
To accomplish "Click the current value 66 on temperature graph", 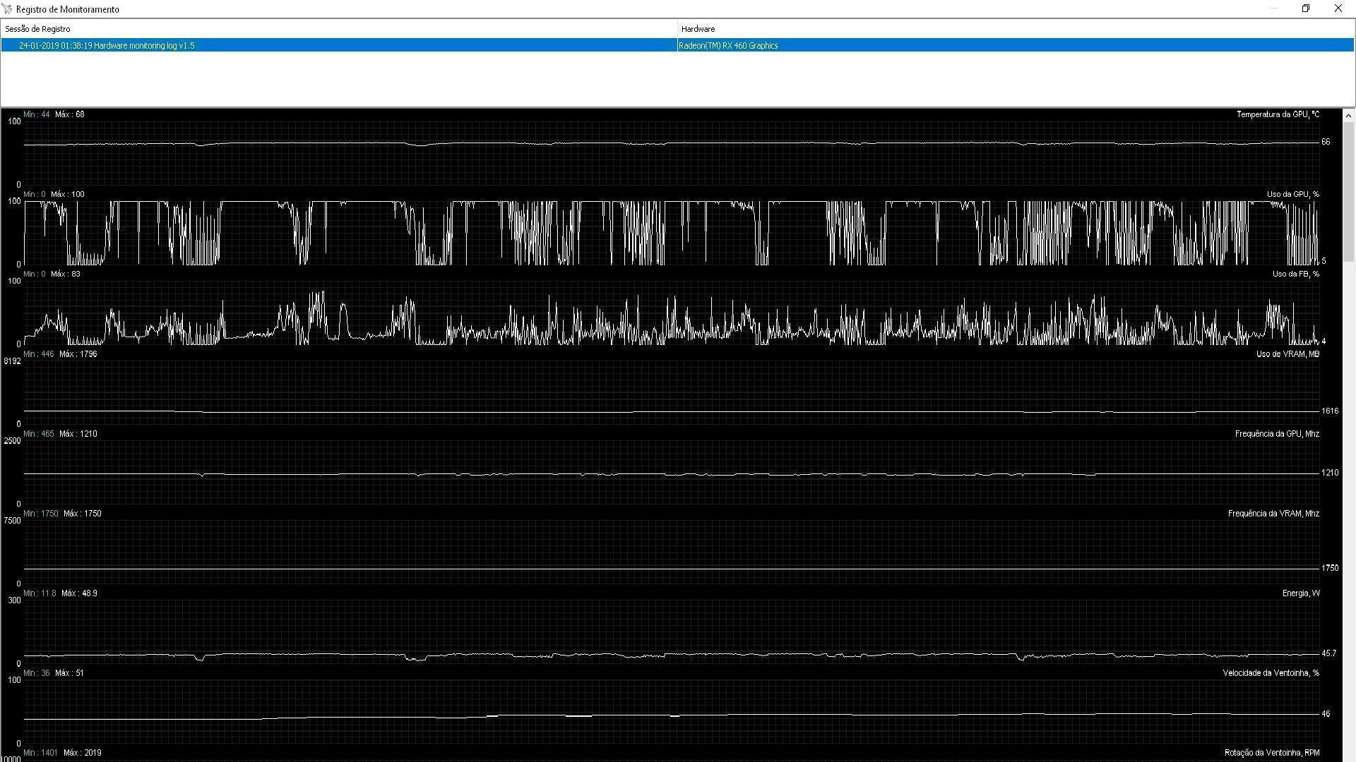I will tap(1326, 142).
